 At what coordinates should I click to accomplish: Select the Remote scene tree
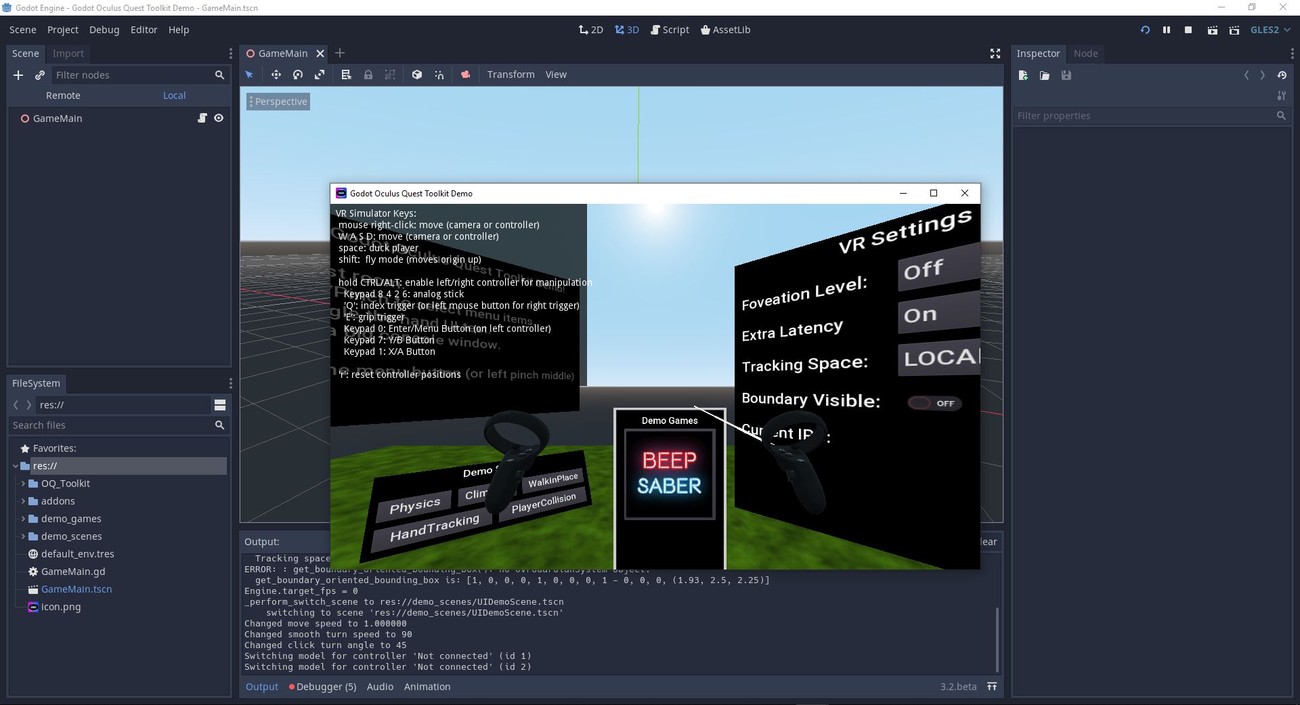point(63,95)
